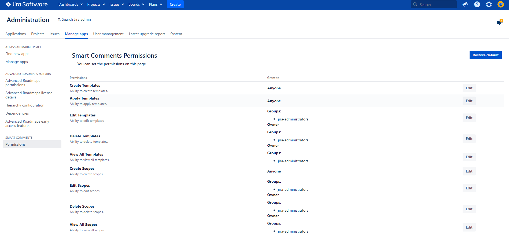This screenshot has width=509, height=235.
Task: Open the Plans dropdown menu
Action: pyautogui.click(x=156, y=4)
